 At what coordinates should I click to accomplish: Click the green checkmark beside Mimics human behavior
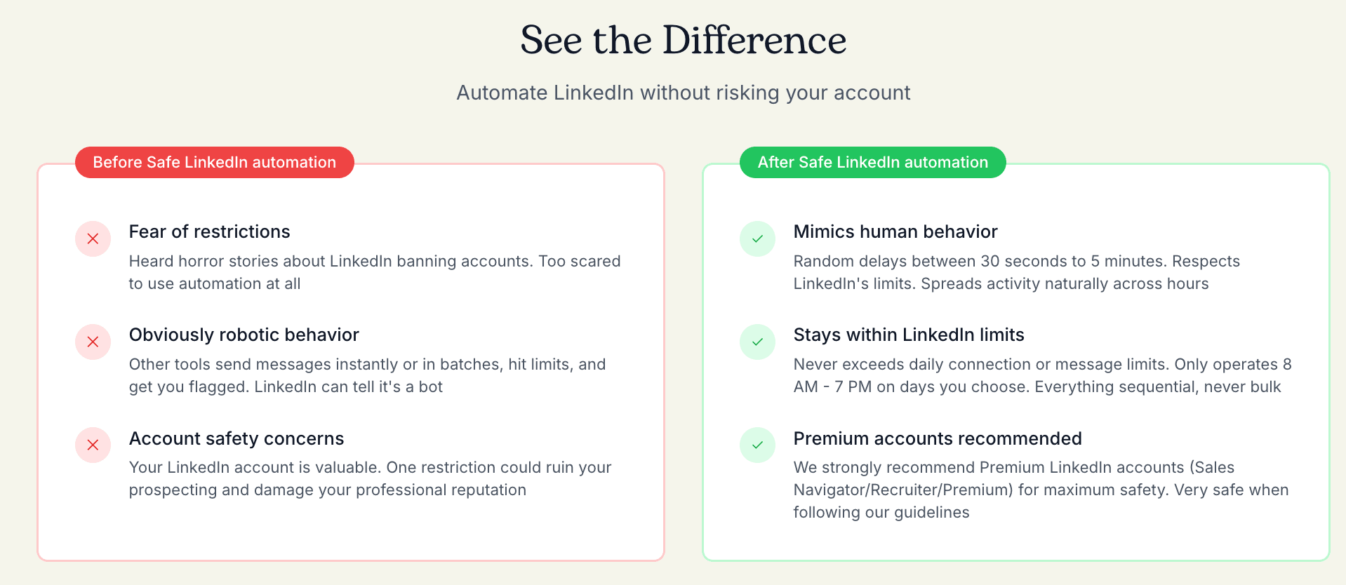click(757, 239)
